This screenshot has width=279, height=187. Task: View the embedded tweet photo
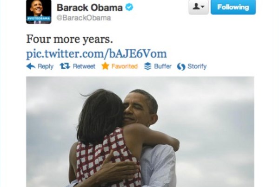[x=140, y=132]
